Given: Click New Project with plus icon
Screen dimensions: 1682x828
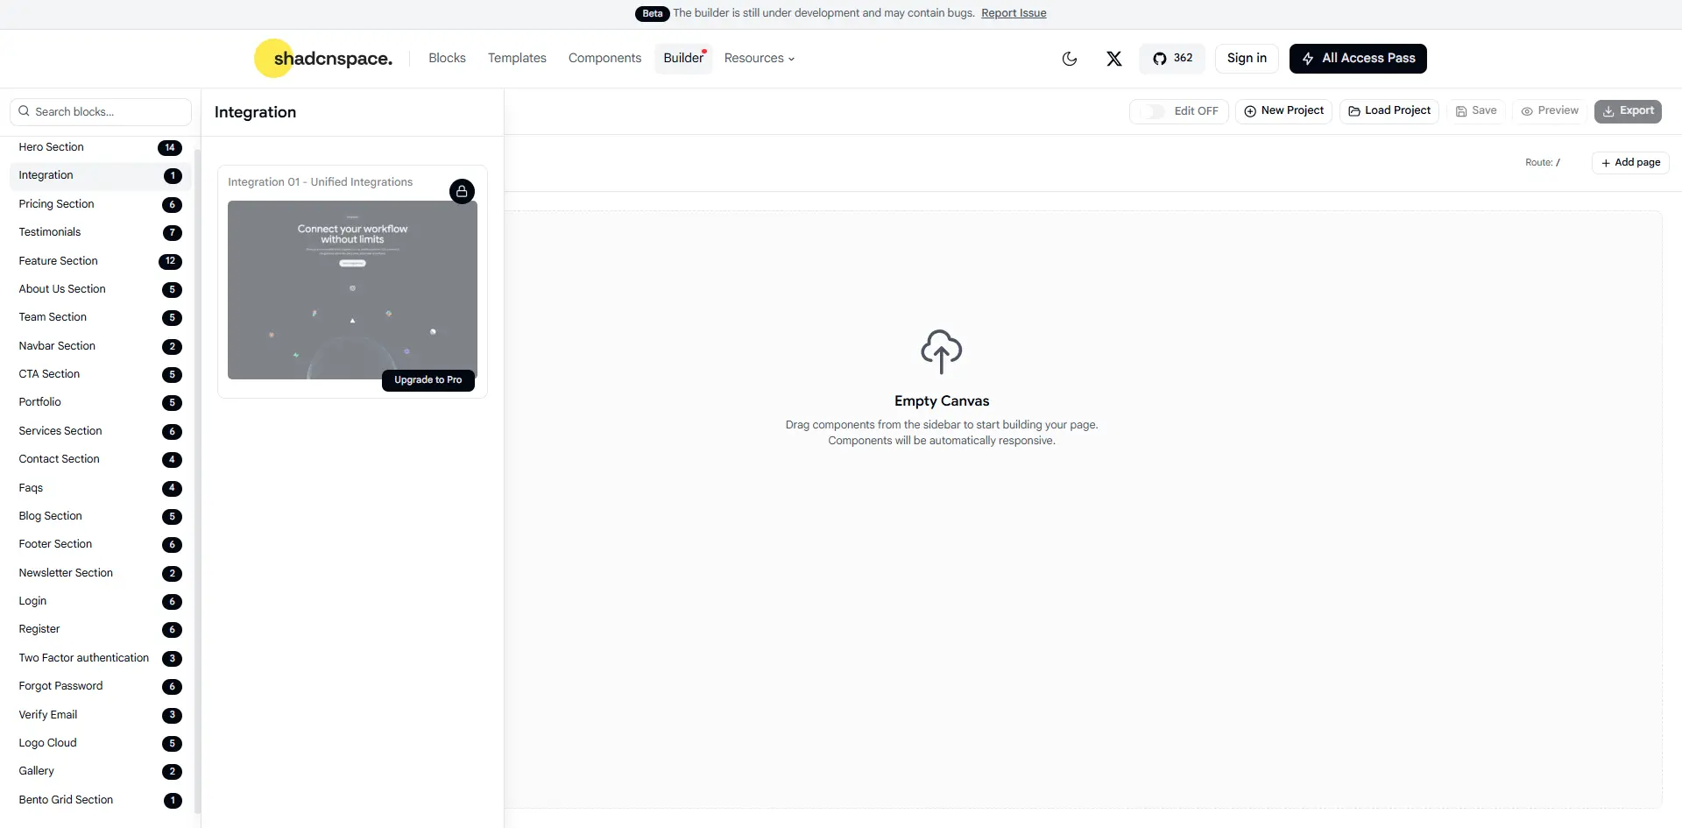Looking at the screenshot, I should (1283, 111).
